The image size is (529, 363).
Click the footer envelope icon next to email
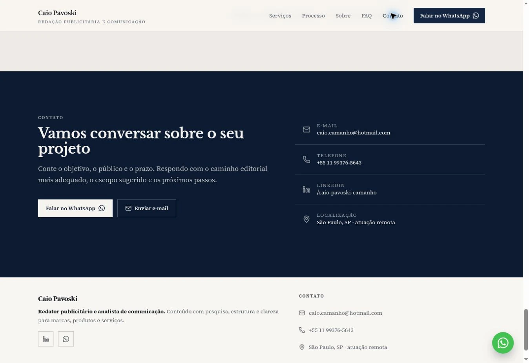tap(302, 313)
